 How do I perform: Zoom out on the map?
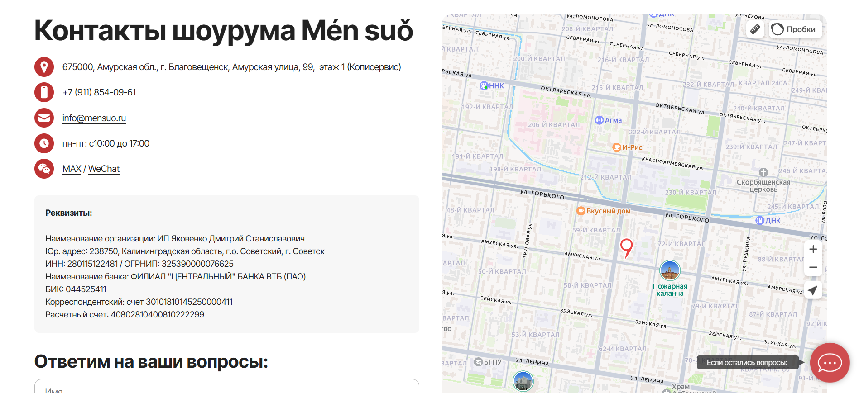(x=813, y=267)
